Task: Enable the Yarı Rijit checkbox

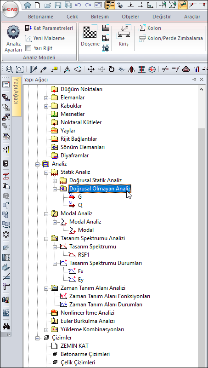Action: (28, 49)
